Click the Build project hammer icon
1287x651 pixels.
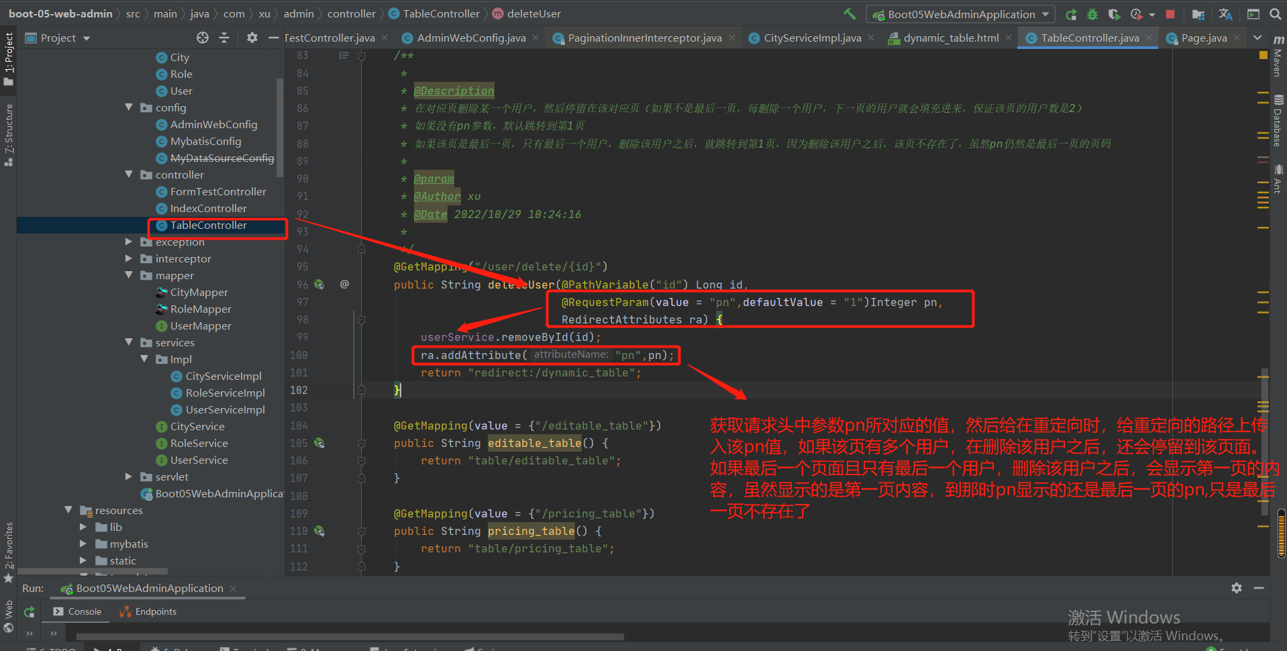[x=850, y=13]
